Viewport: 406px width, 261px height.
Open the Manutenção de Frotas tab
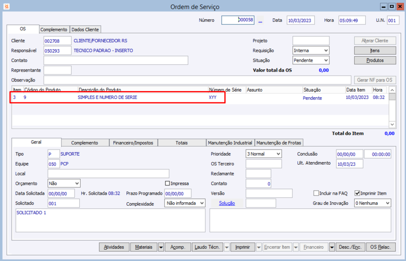(x=279, y=143)
